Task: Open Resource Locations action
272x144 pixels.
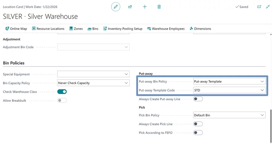Action: (48, 28)
